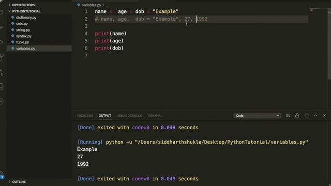Open syntax.py in the explorer
This screenshot has width=331, height=186.
(24, 36)
